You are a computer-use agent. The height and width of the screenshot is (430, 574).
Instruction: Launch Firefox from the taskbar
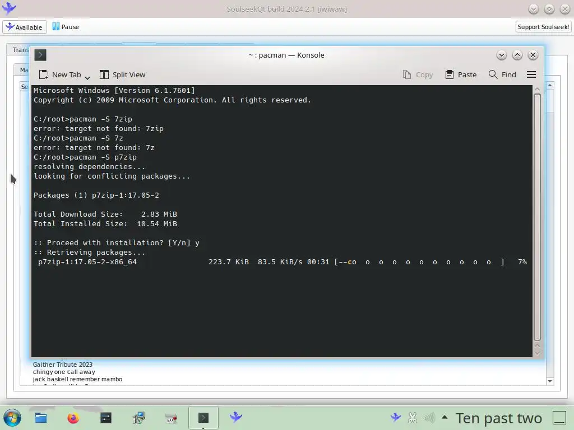pyautogui.click(x=73, y=418)
